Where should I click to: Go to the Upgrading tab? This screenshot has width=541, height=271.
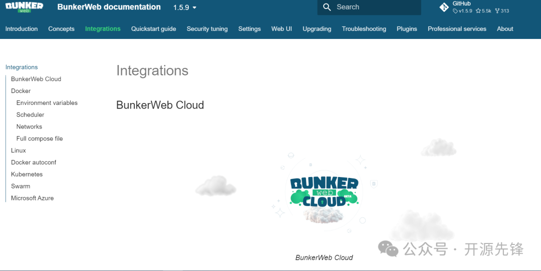317,29
